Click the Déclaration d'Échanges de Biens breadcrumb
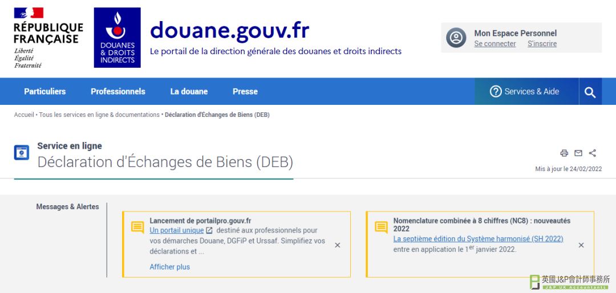The height and width of the screenshot is (293, 616). 217,115
